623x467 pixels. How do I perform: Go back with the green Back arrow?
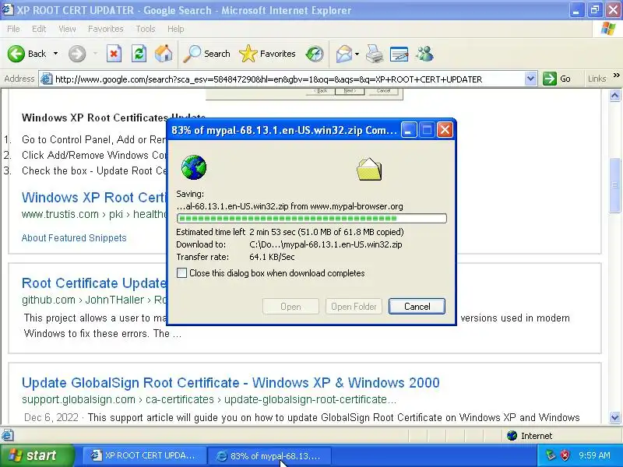coord(26,54)
